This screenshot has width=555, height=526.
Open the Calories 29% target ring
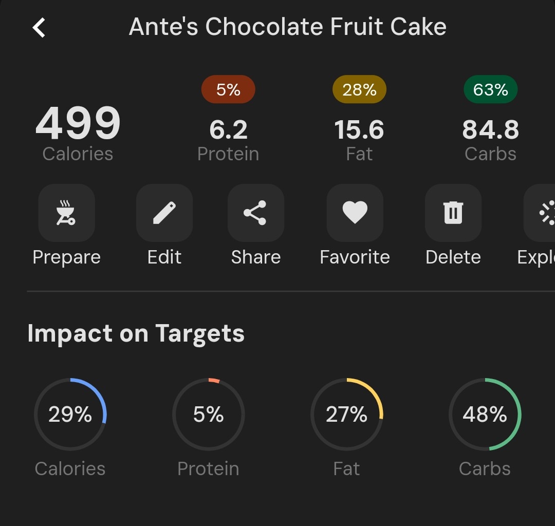70,415
